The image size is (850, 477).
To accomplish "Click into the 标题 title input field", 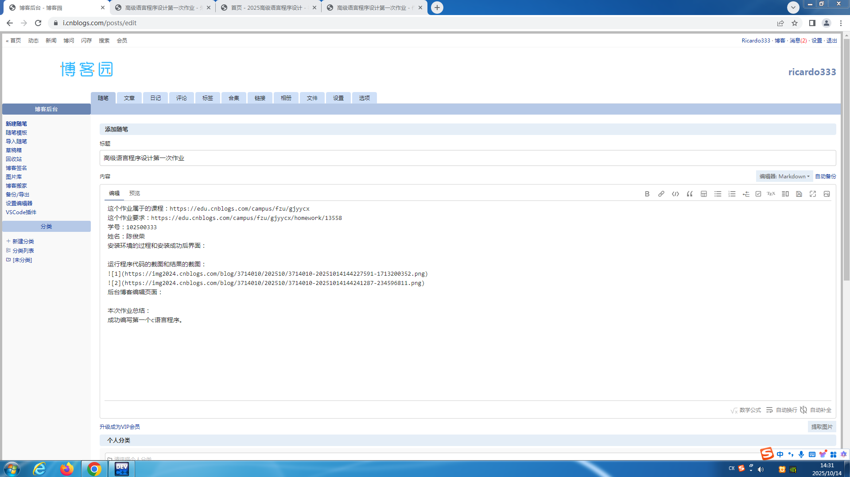I will [x=468, y=158].
